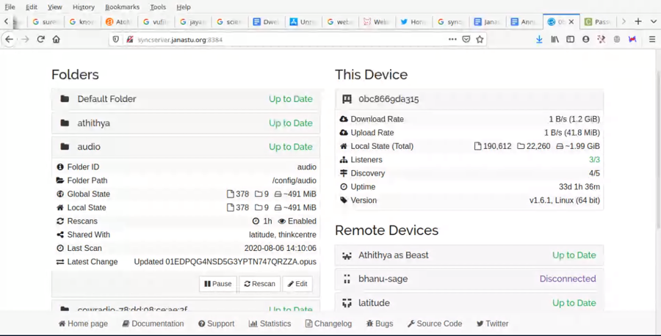Screen dimensions: 661x336
Task: Open the Firefox Downloads arrow icon
Action: [539, 39]
